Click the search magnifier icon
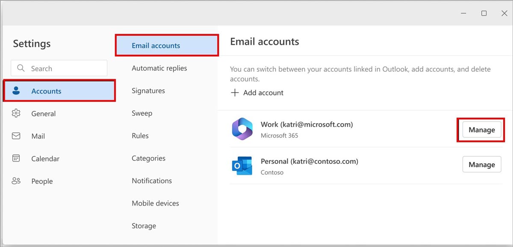The height and width of the screenshot is (247, 513). tap(21, 68)
